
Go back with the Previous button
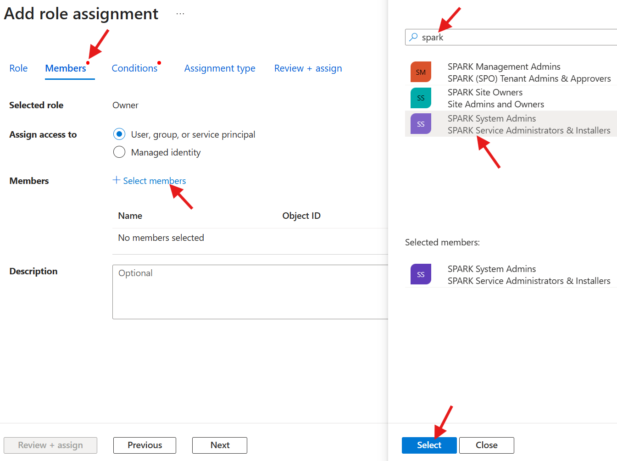(x=145, y=445)
